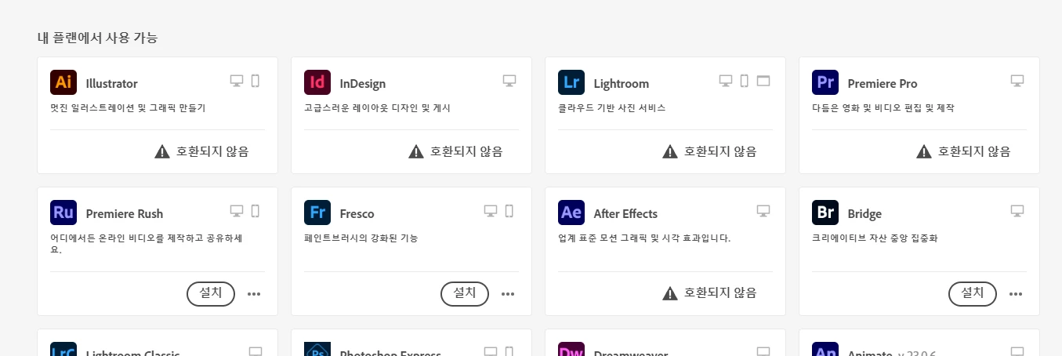Click the Illustrator app name
The height and width of the screenshot is (356, 1062).
click(111, 84)
